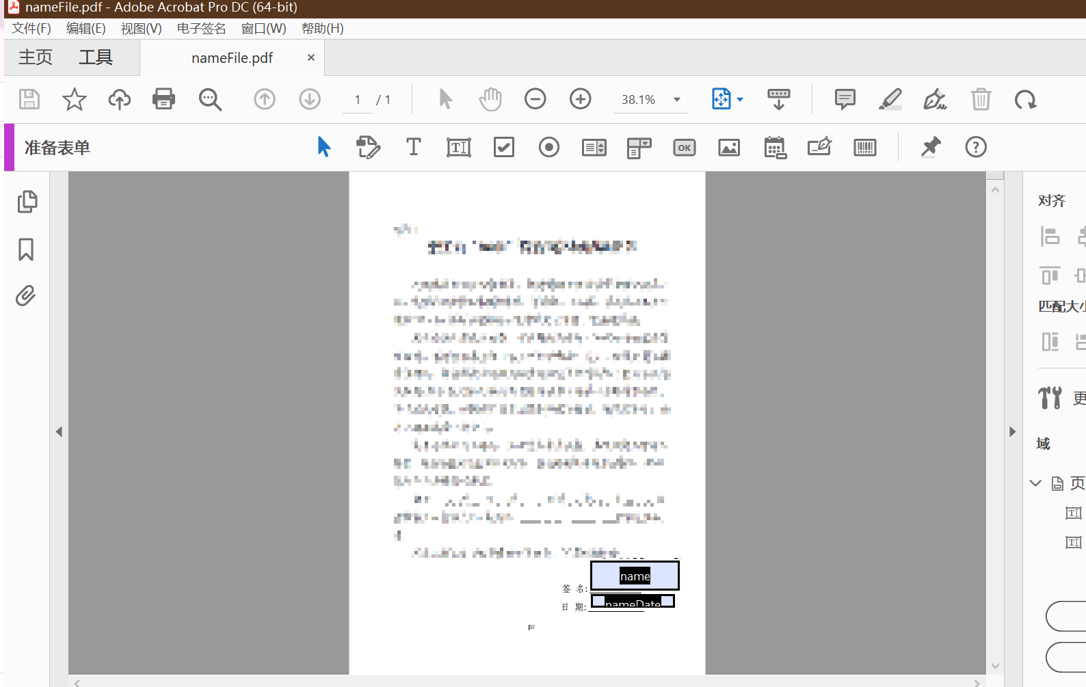
Task: Click the cloud upload icon
Action: coord(120,99)
